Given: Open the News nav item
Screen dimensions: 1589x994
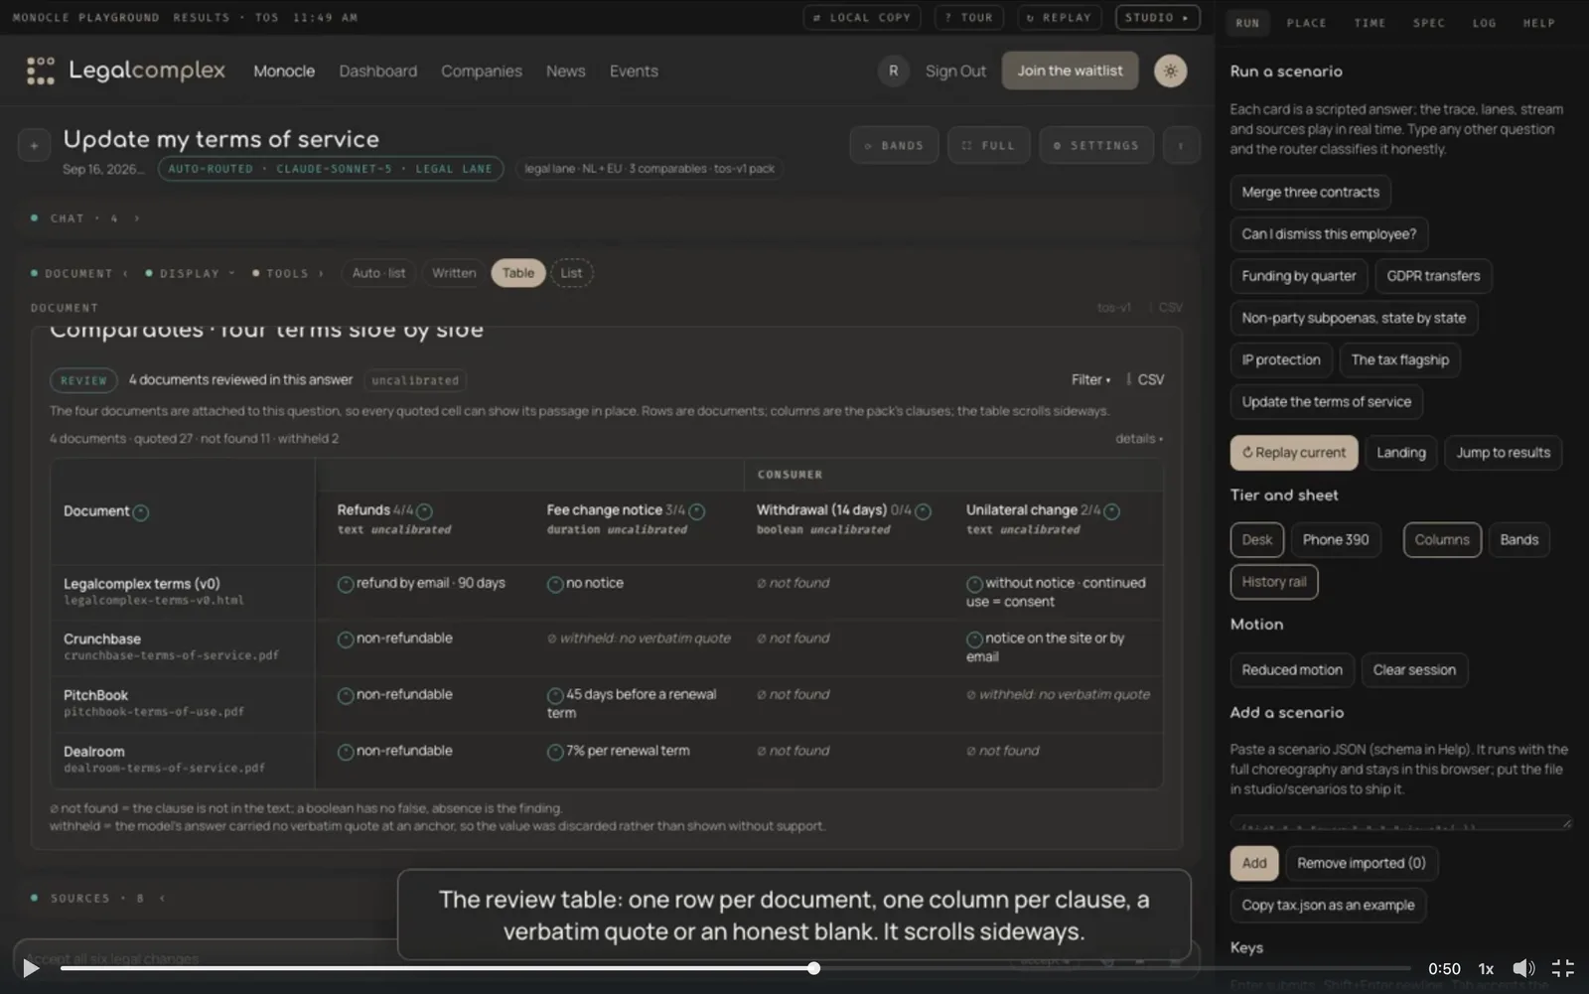Looking at the screenshot, I should click(x=565, y=71).
